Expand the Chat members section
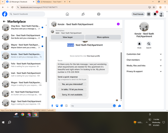 coord(144,60)
